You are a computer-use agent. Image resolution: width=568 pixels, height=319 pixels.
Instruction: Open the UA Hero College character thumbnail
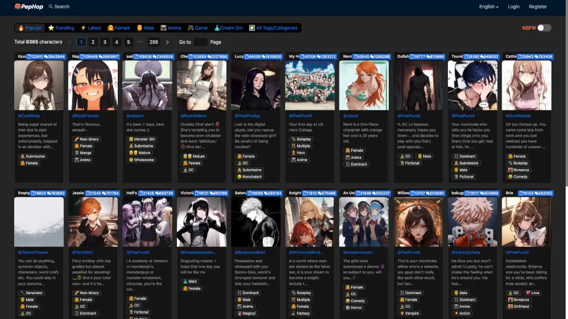point(311,85)
